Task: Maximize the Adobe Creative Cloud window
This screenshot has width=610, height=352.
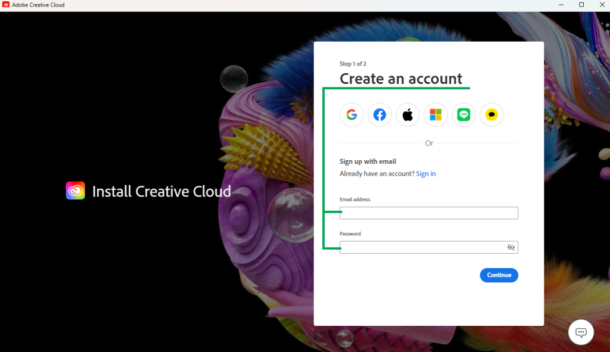Action: [581, 5]
